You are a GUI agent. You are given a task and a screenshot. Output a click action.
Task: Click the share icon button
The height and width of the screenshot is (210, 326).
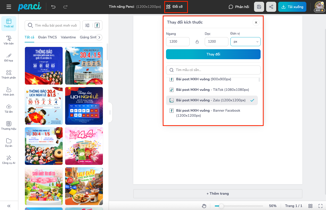[271, 7]
